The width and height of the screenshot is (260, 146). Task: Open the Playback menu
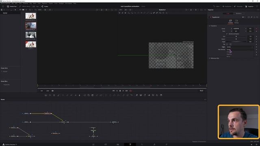pyautogui.click(x=44, y=3)
